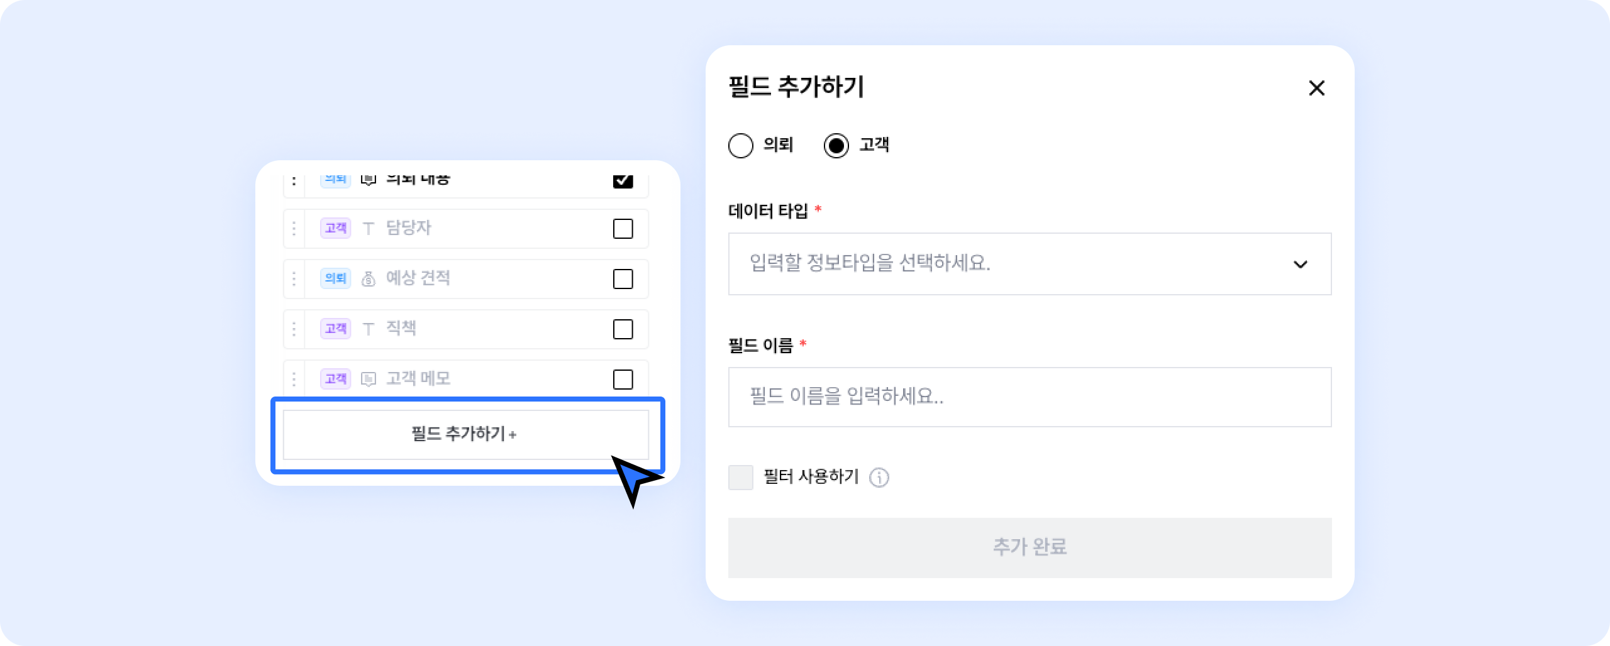This screenshot has width=1610, height=646.
Task: Close the 필드 추가하기 dialog
Action: click(x=1316, y=88)
